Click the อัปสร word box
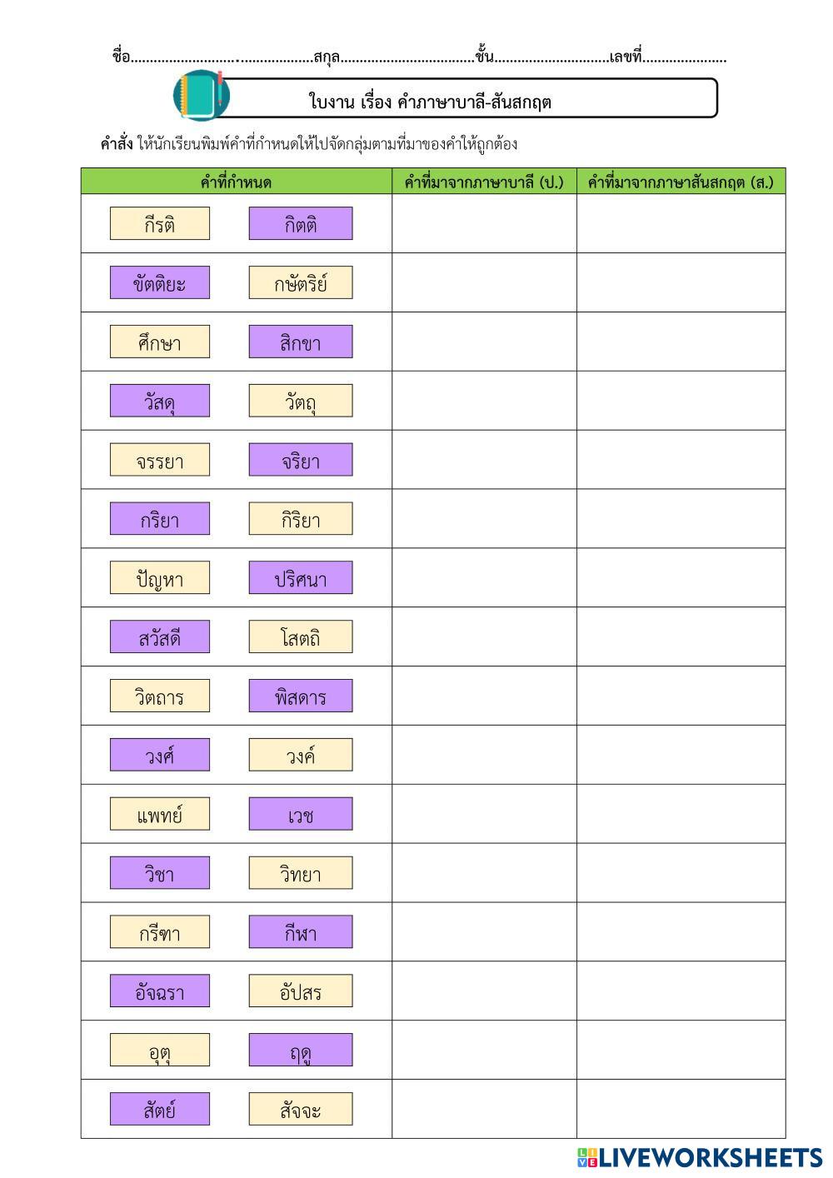This screenshot has width=833, height=1178. (x=300, y=991)
